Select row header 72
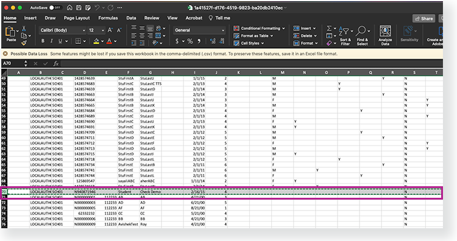 (4, 203)
